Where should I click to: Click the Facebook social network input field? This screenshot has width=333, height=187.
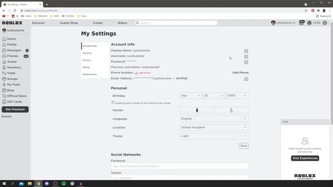click(180, 166)
